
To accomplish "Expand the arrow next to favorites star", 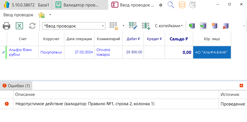I will pos(50,15).
